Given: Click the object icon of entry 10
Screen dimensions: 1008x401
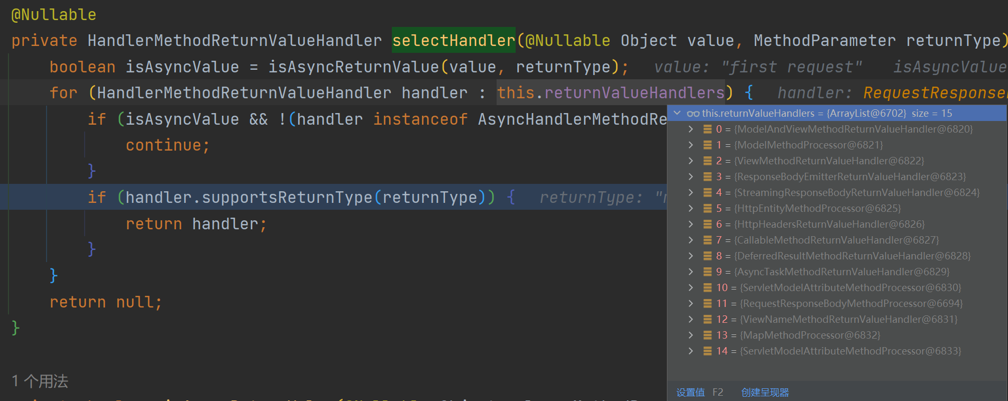Looking at the screenshot, I should coord(707,287).
